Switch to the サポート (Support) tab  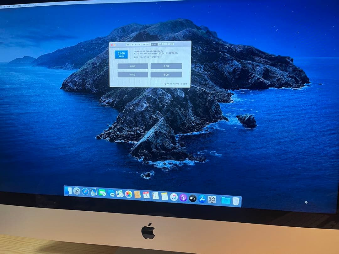161,44
